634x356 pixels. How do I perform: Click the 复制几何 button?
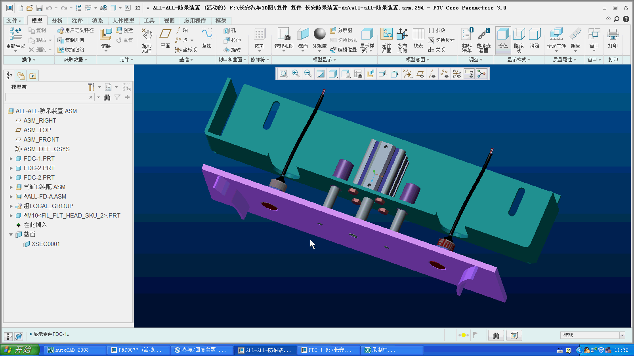coord(71,40)
